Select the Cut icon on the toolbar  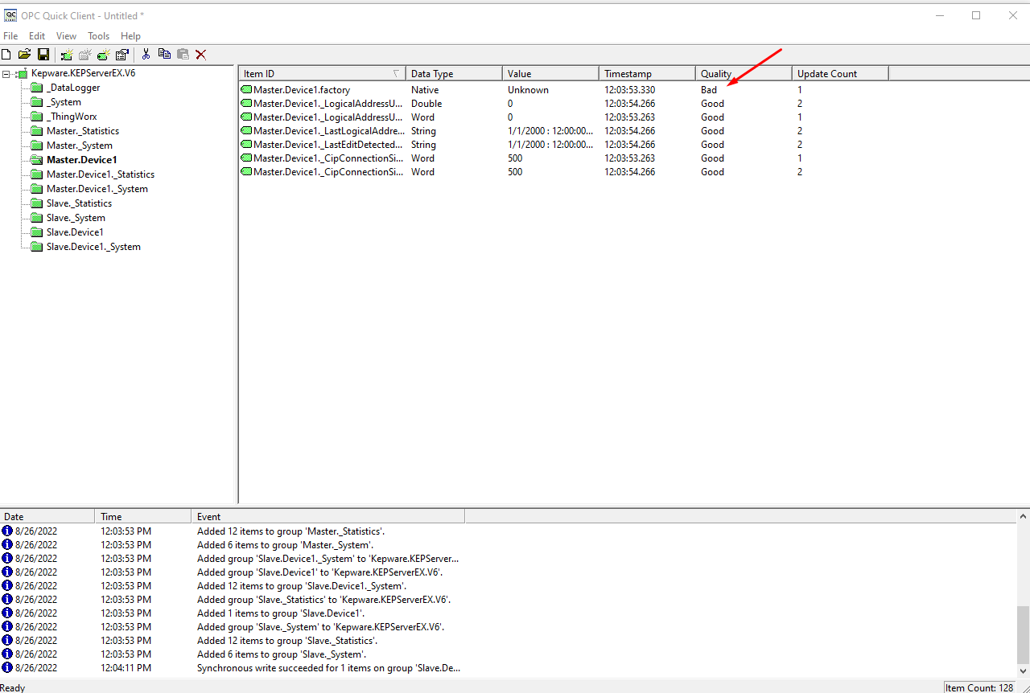(146, 54)
